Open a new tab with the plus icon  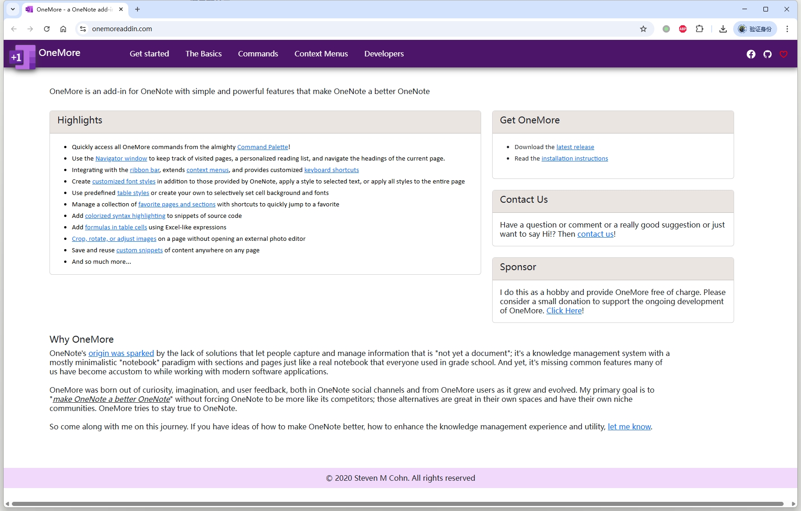coord(137,9)
